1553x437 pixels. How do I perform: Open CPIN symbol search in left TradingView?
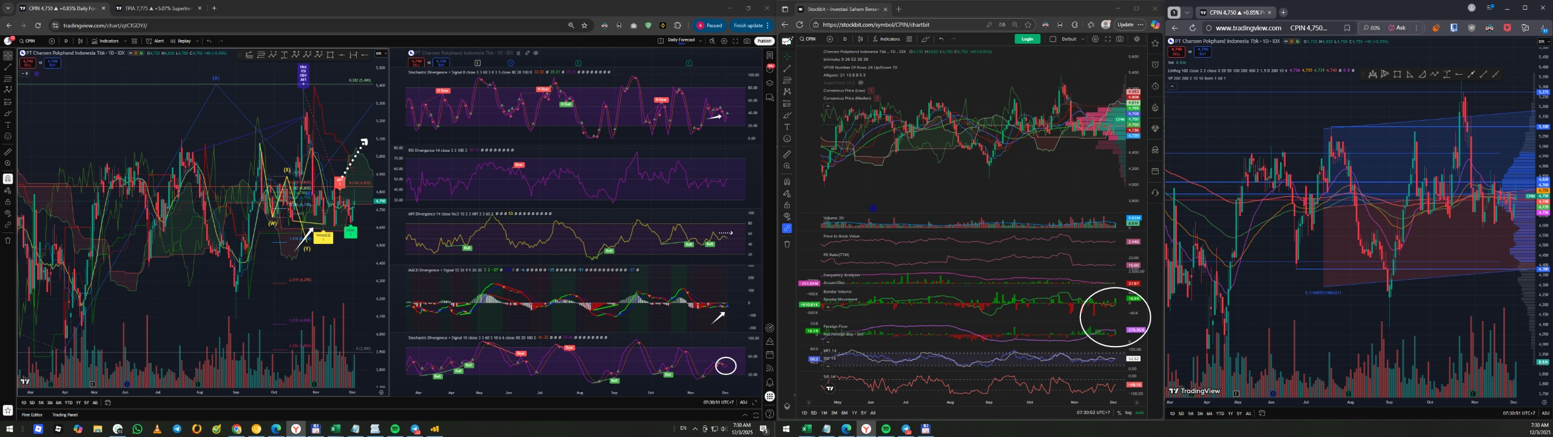click(27, 41)
